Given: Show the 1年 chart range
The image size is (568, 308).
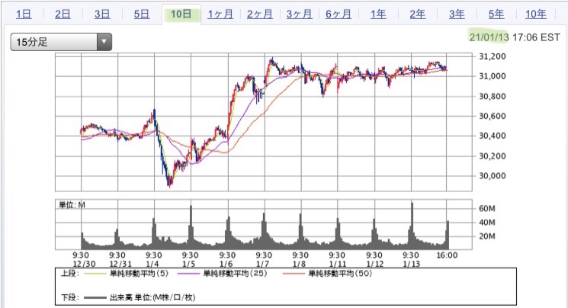Looking at the screenshot, I should tap(378, 14).
